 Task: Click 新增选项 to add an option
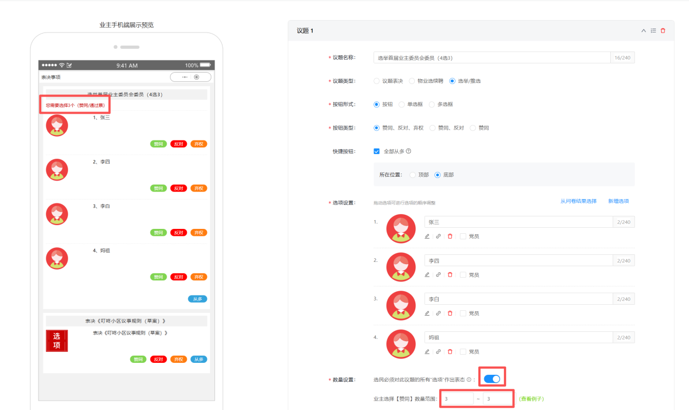618,201
